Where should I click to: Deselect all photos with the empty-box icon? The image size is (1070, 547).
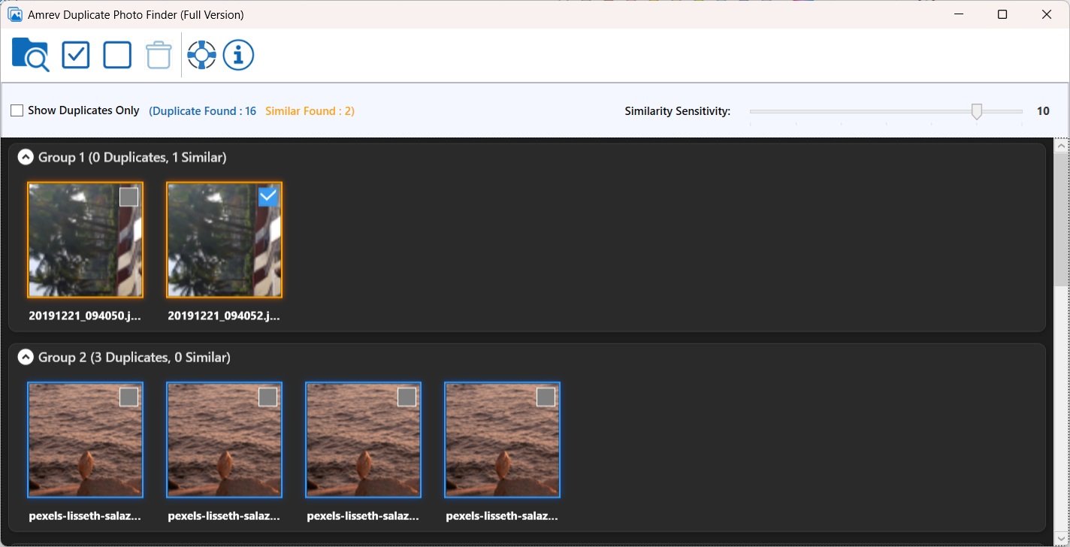[x=116, y=54]
